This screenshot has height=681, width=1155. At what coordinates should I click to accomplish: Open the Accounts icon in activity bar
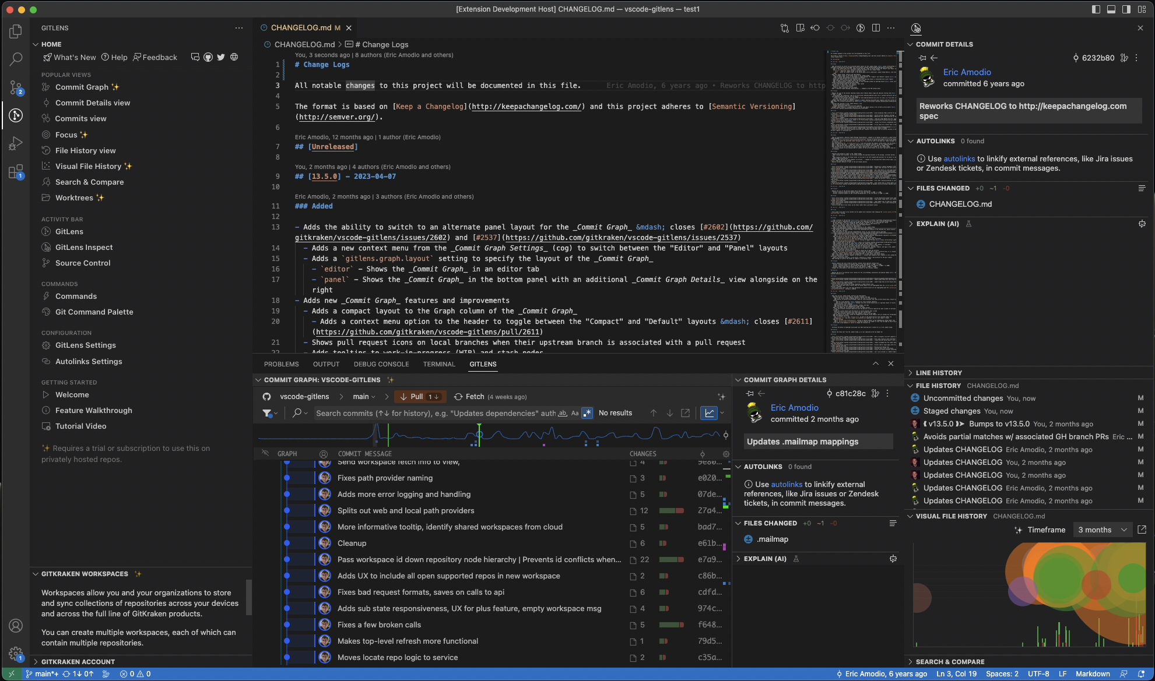tap(16, 626)
